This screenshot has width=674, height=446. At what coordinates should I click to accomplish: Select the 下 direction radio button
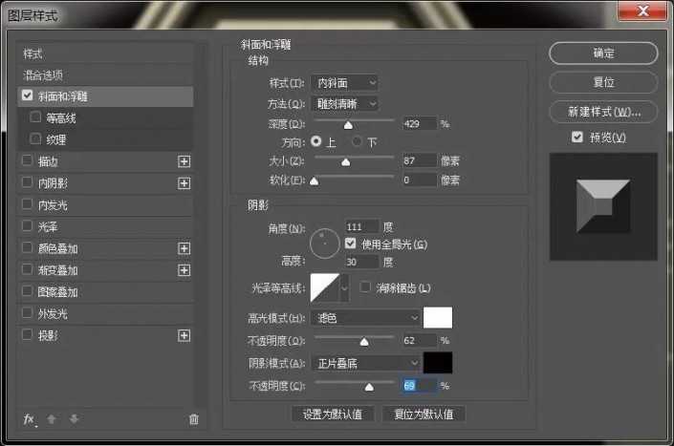coord(358,141)
